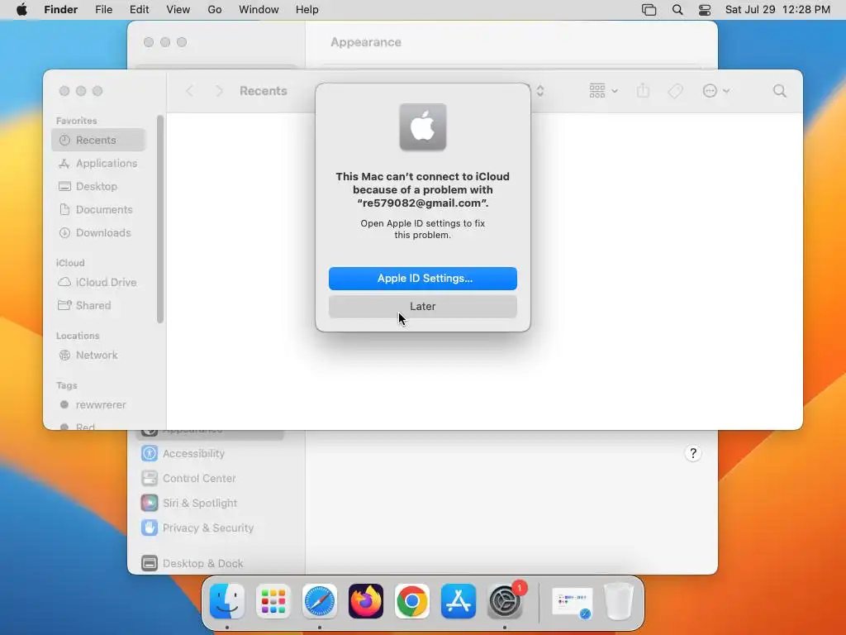Launch Safari from the Dock
846x635 pixels.
coord(320,601)
